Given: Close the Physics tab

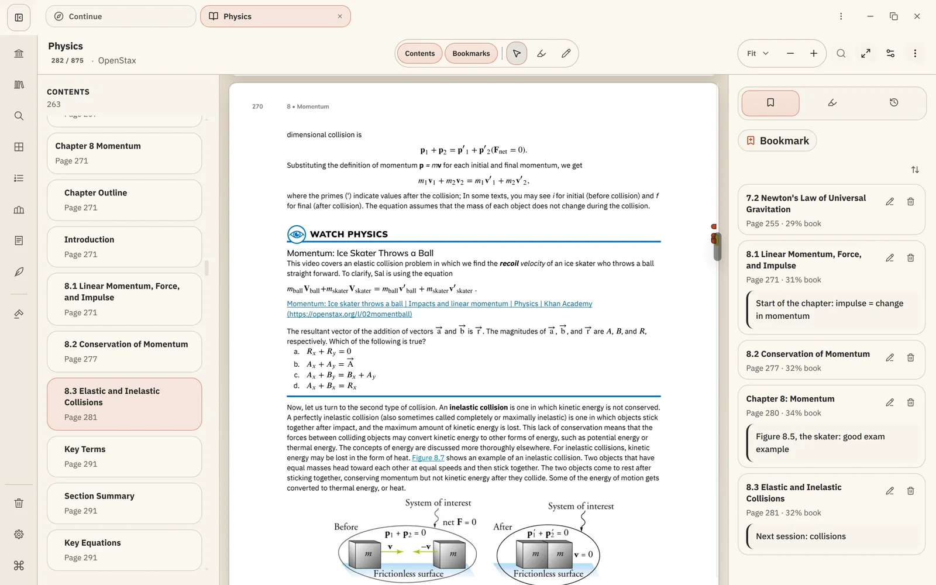Looking at the screenshot, I should click(x=340, y=16).
